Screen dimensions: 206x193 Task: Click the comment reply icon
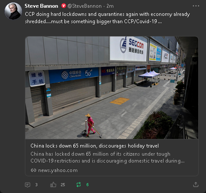(x=27, y=185)
